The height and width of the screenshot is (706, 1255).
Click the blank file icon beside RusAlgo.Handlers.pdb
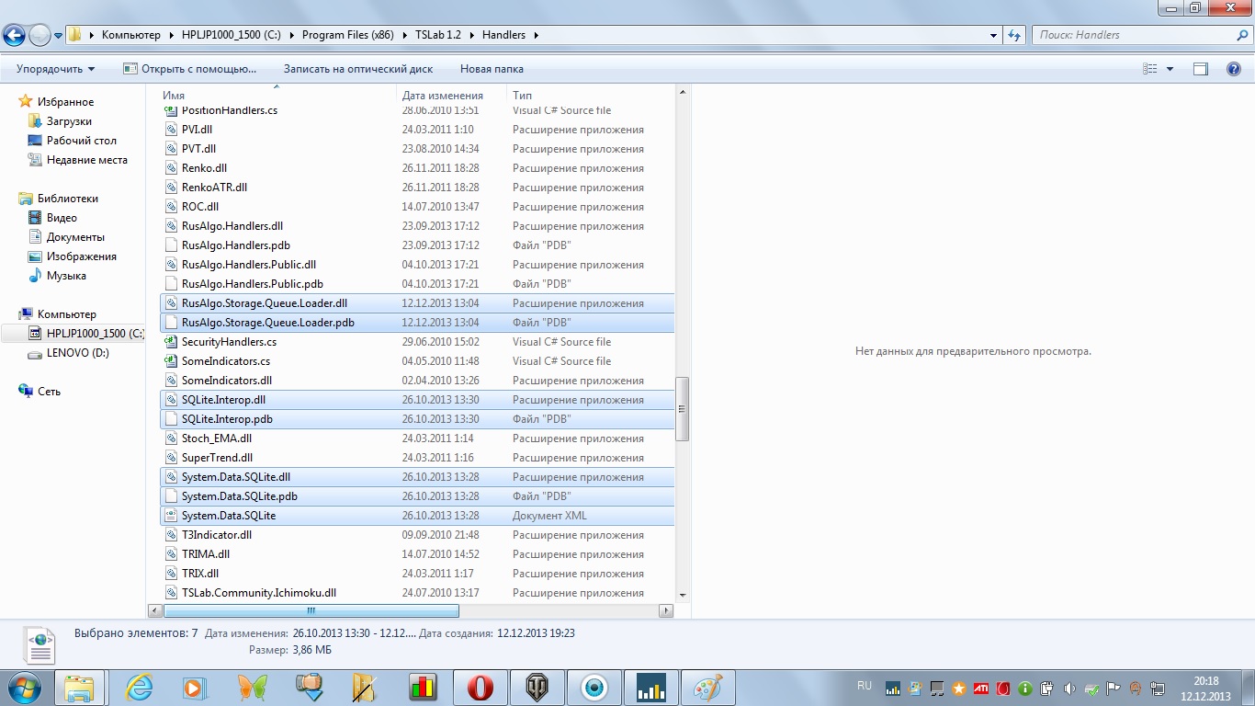(x=171, y=245)
